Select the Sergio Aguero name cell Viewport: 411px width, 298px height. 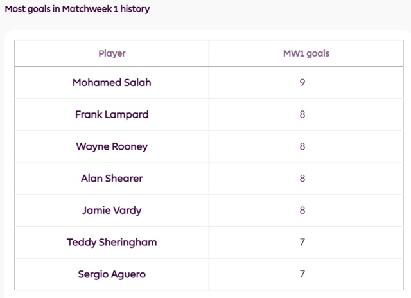coord(112,274)
